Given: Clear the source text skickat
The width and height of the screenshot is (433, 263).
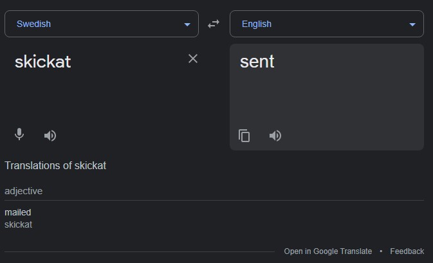Looking at the screenshot, I should pyautogui.click(x=193, y=59).
